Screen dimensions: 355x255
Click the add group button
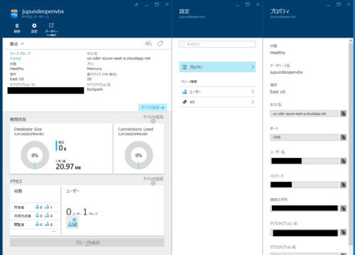(x=87, y=242)
